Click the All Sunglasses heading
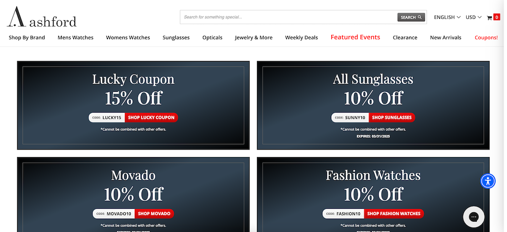The height and width of the screenshot is (232, 507). 373,79
